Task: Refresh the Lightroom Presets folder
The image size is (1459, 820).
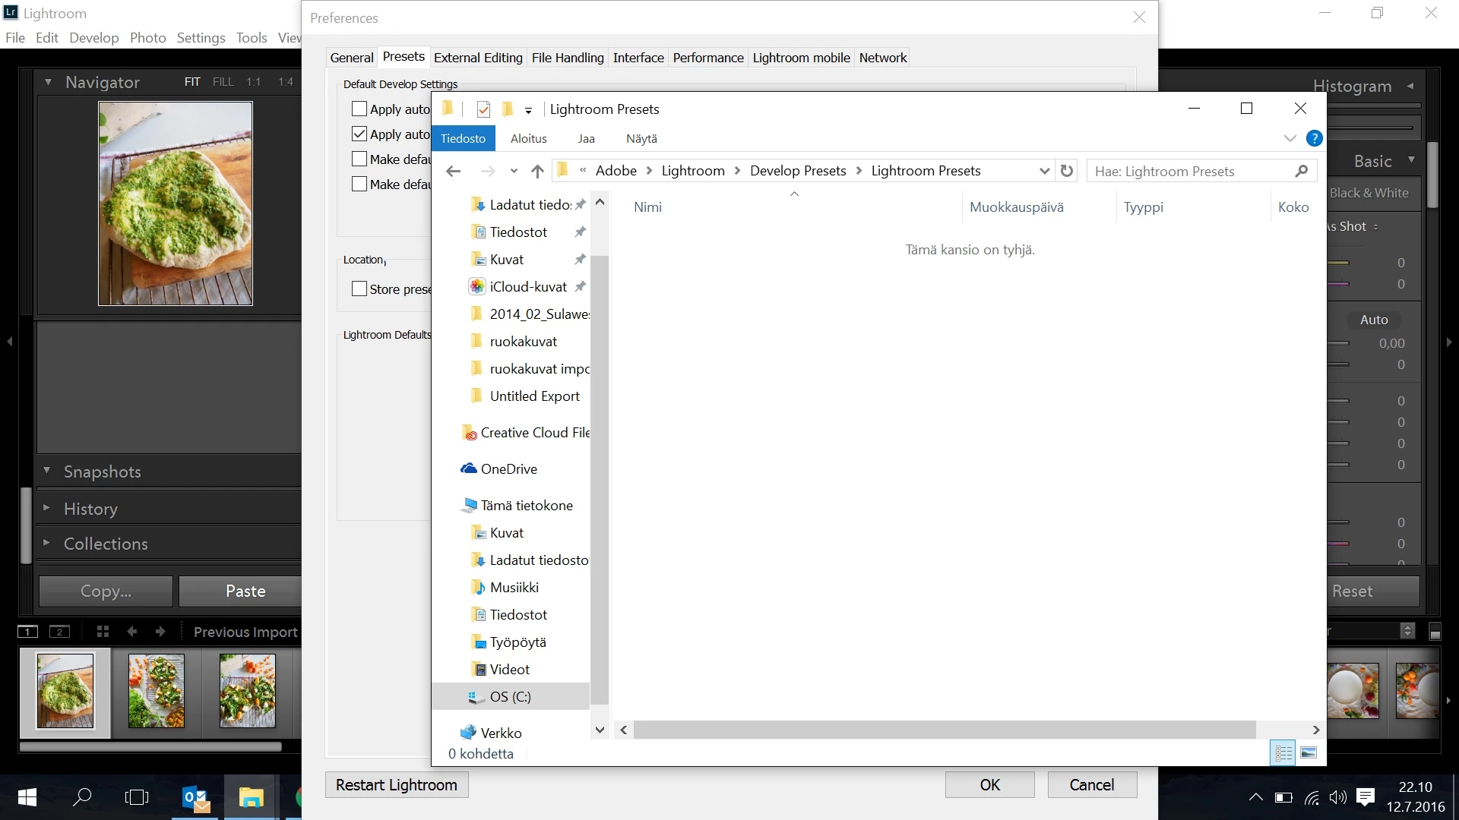Action: pyautogui.click(x=1067, y=171)
